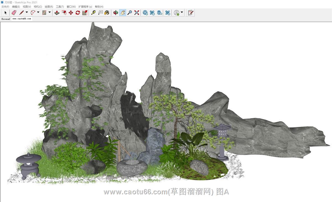The image size is (332, 202).
Task: Open the 编辑(E) menu
Action: [16, 7]
